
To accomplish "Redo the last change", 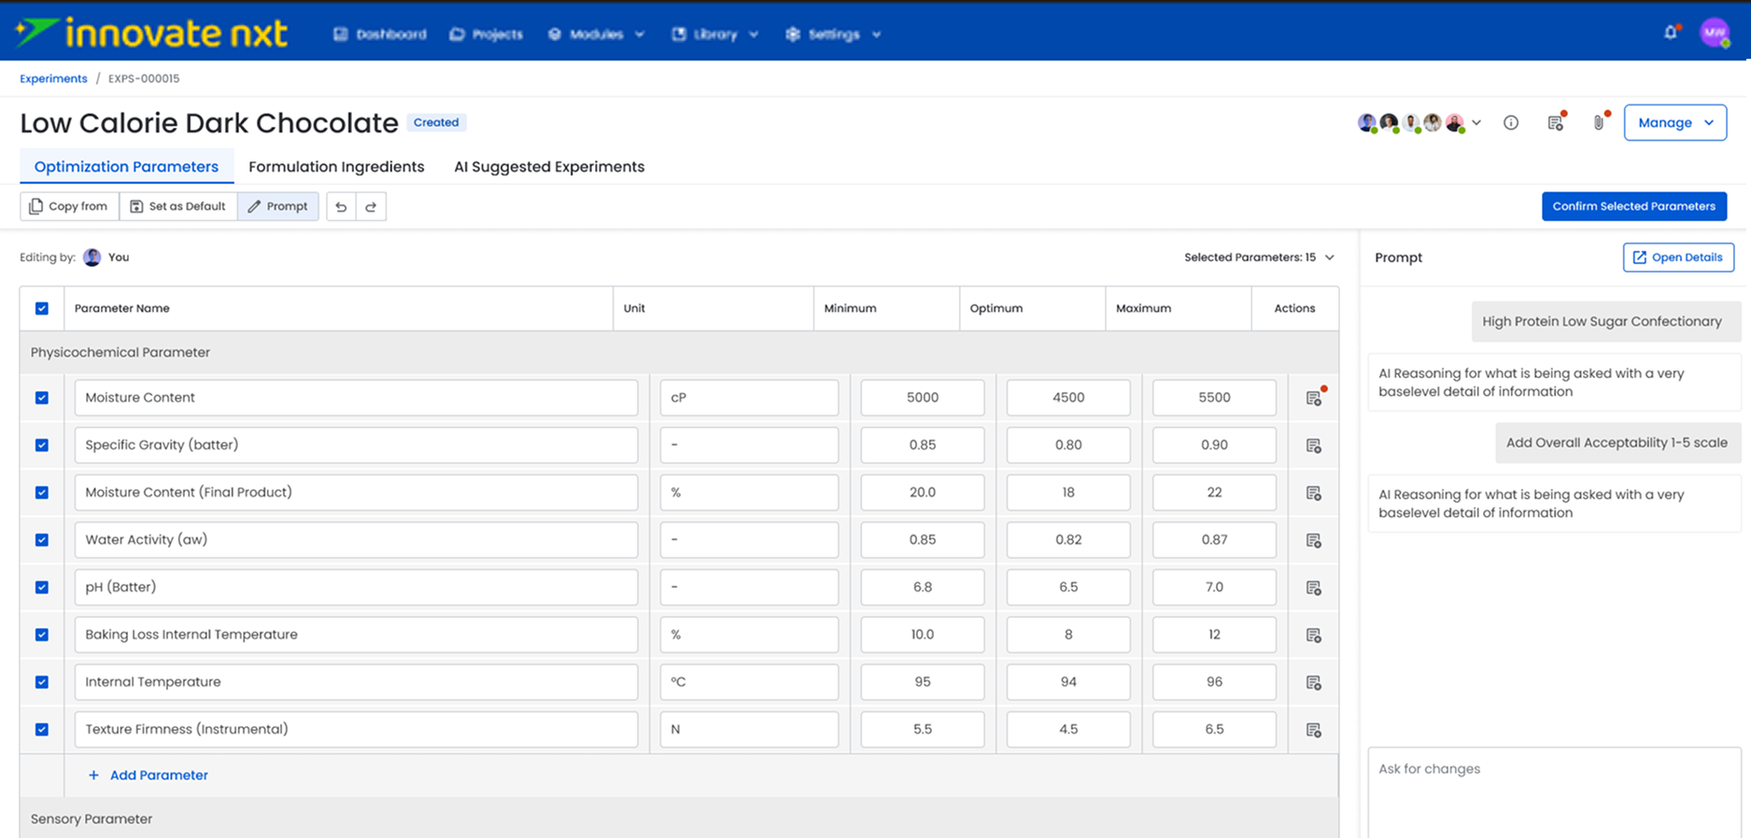I will coord(371,206).
